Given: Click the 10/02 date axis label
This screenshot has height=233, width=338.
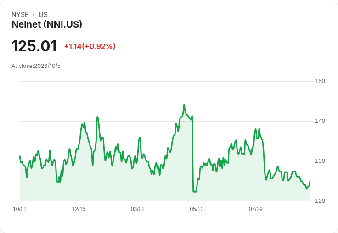Looking at the screenshot, I should (20, 209).
